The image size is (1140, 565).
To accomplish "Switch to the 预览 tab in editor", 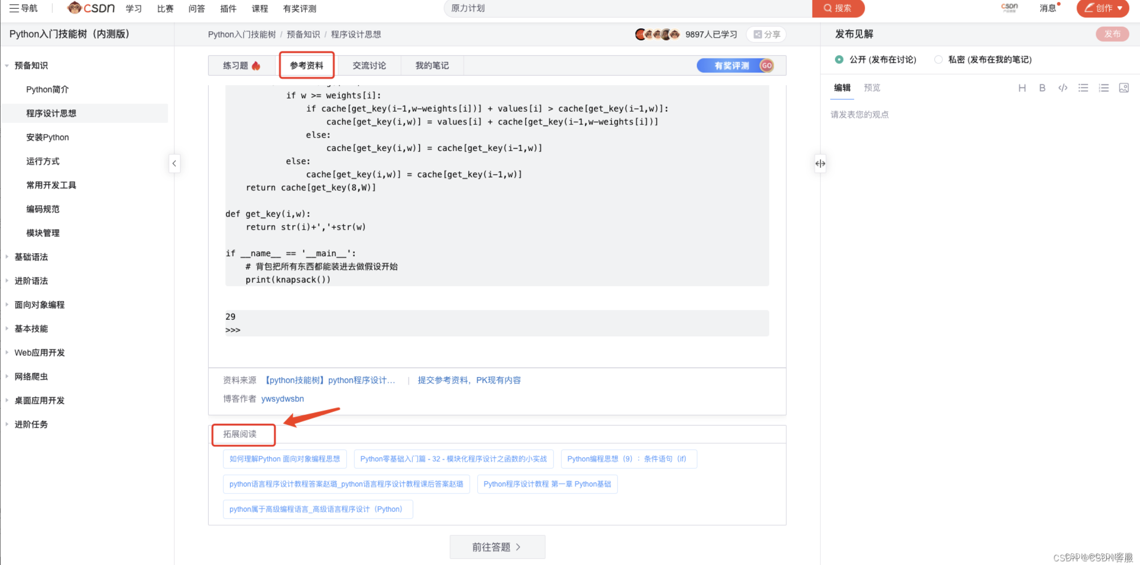I will click(x=872, y=88).
